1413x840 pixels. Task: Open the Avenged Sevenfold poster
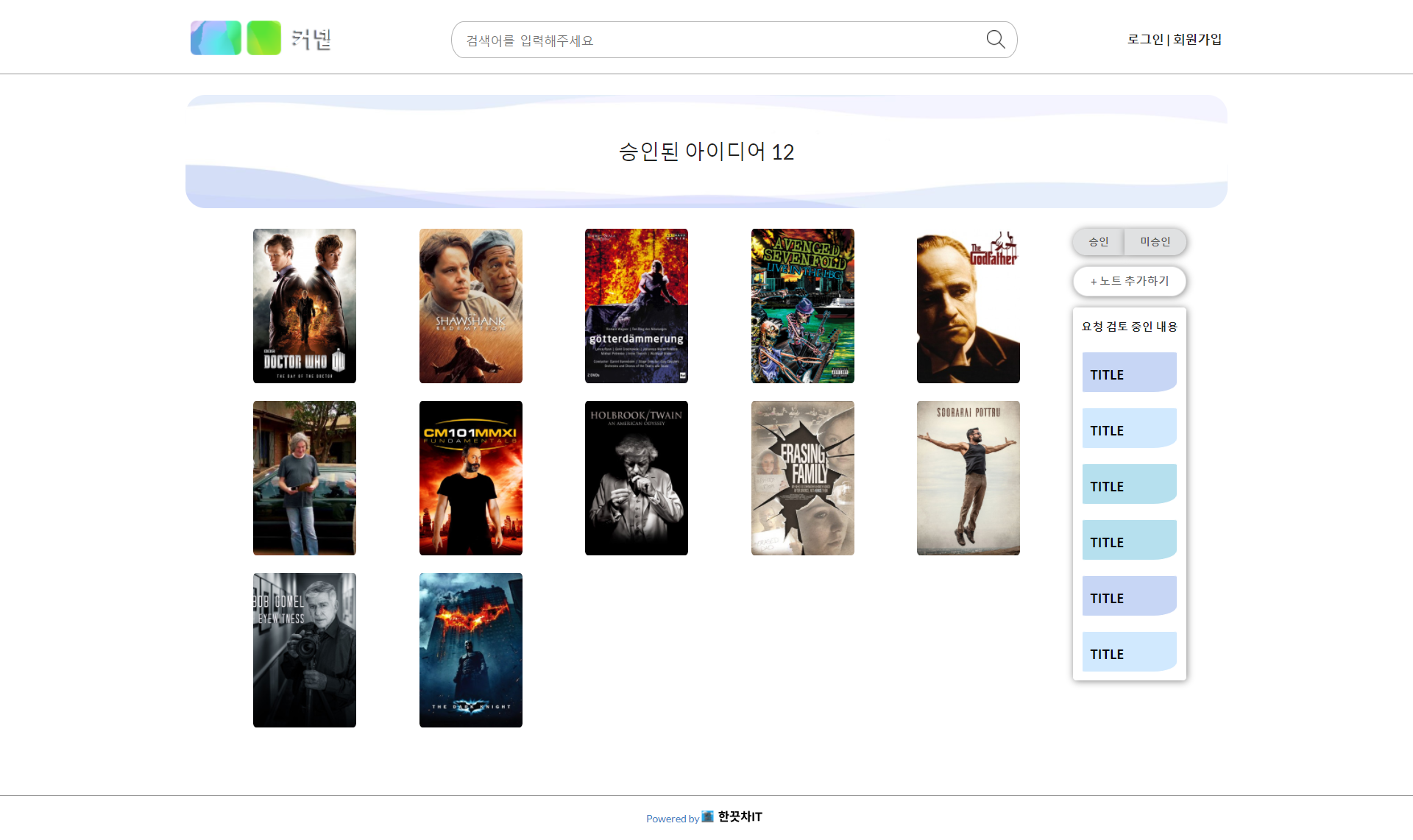(x=802, y=306)
